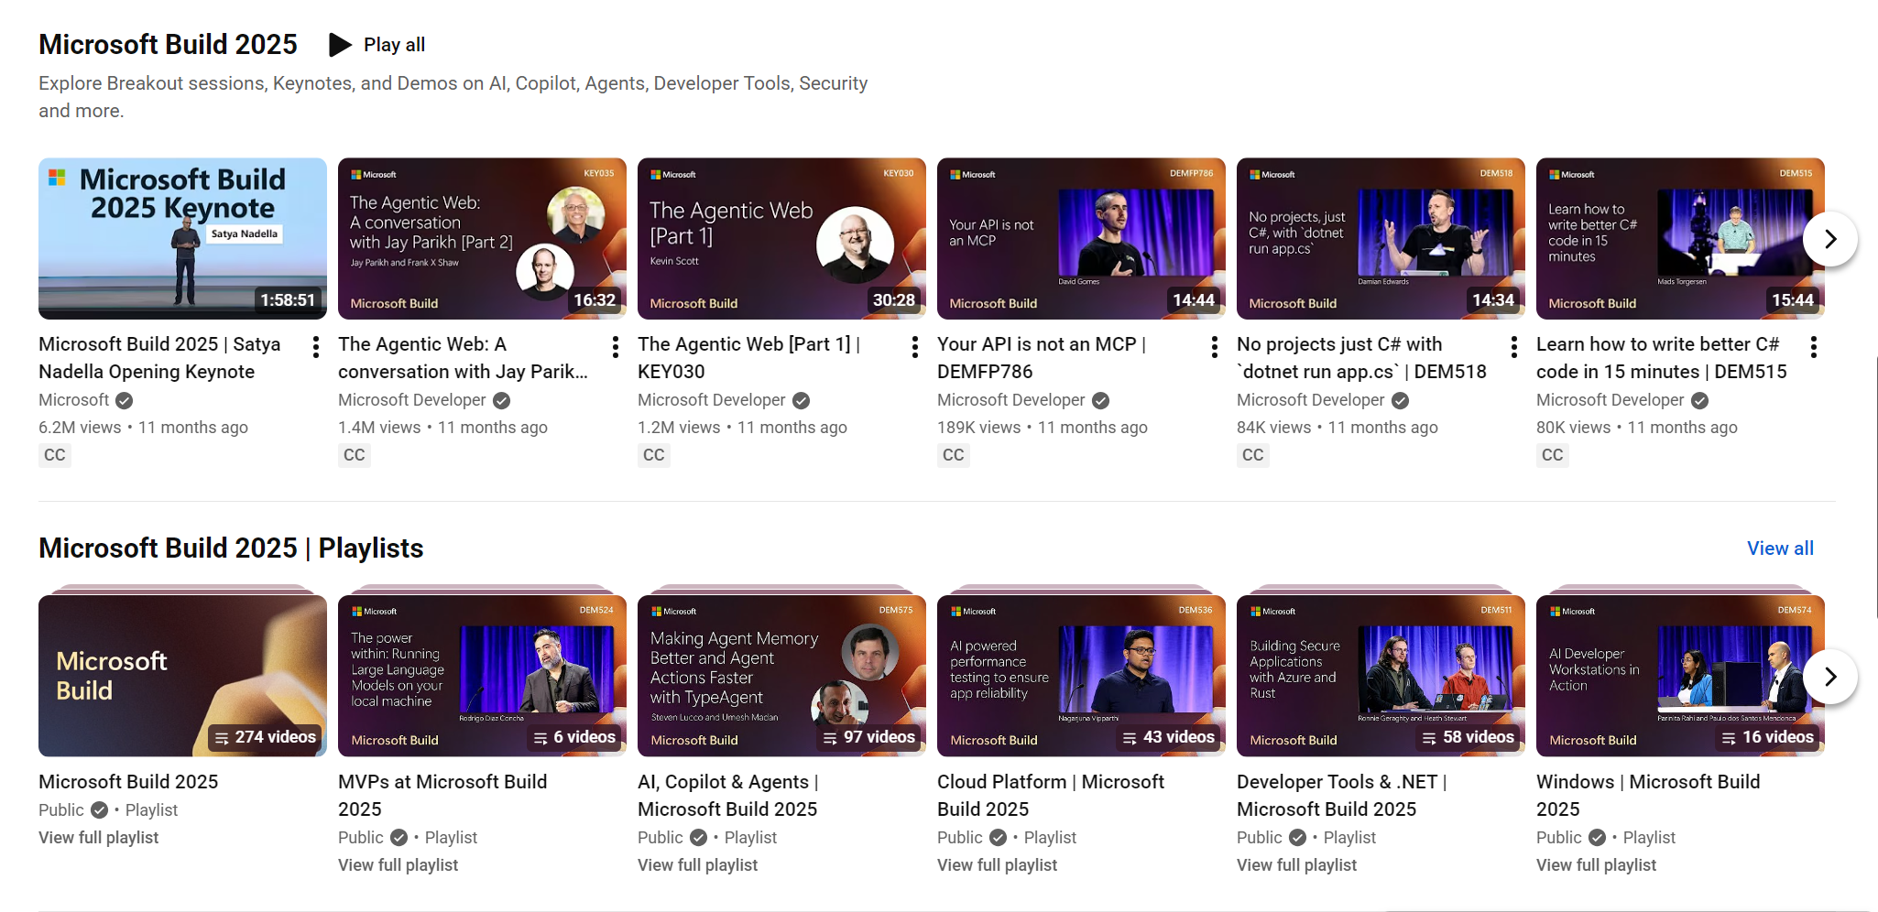Click the CC badge under DEM518 video

click(x=1253, y=455)
